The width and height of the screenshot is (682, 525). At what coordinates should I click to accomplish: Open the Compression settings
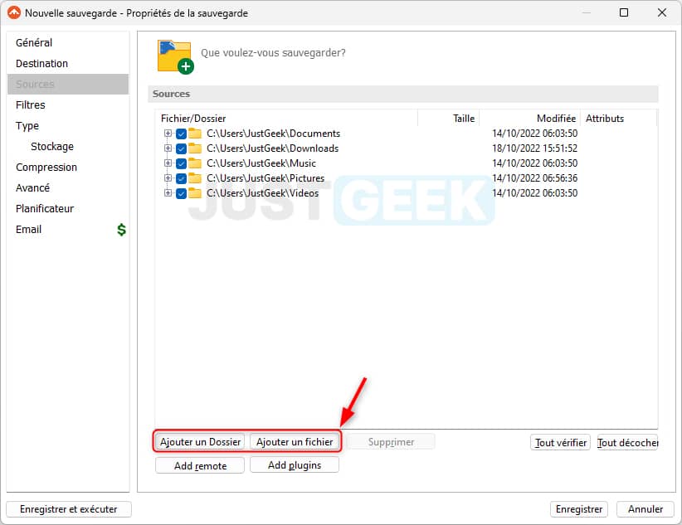[68, 167]
